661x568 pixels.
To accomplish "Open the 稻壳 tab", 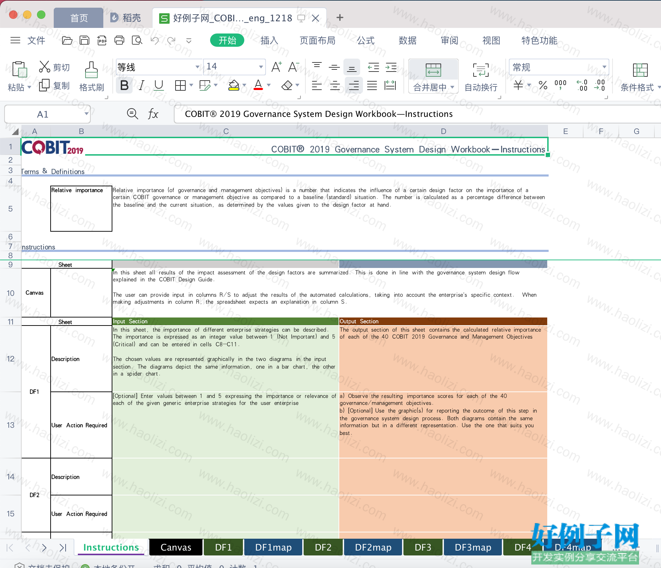I will 126,18.
